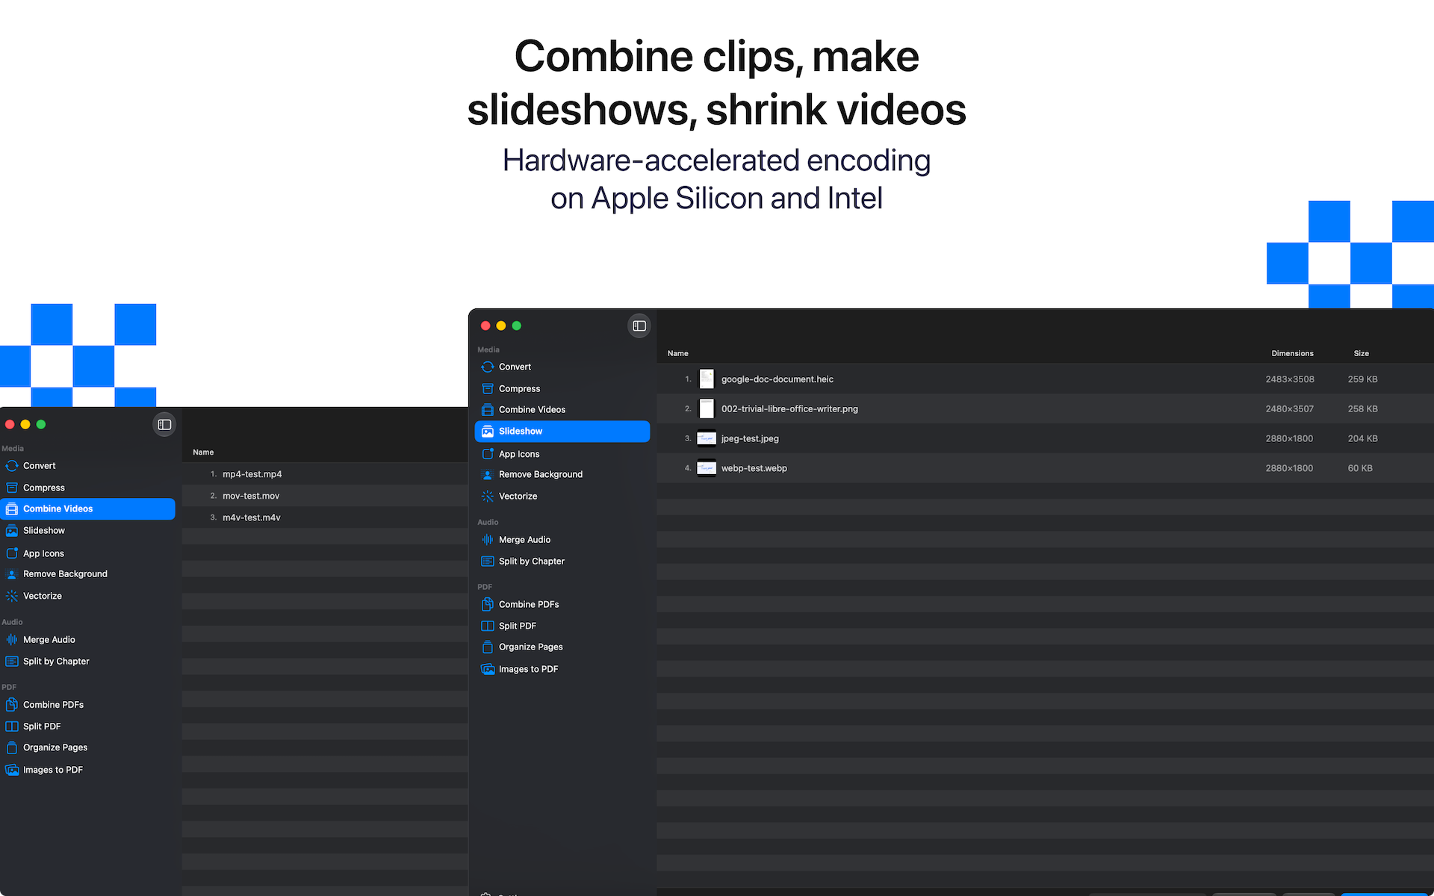Click Merge Audio waveform icon in Slideshow window
Viewport: 1434px width, 896px height.
[488, 539]
